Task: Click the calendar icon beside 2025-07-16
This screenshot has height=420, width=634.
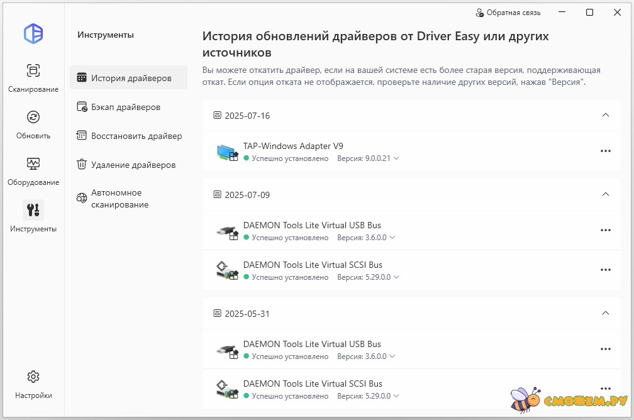Action: point(218,116)
